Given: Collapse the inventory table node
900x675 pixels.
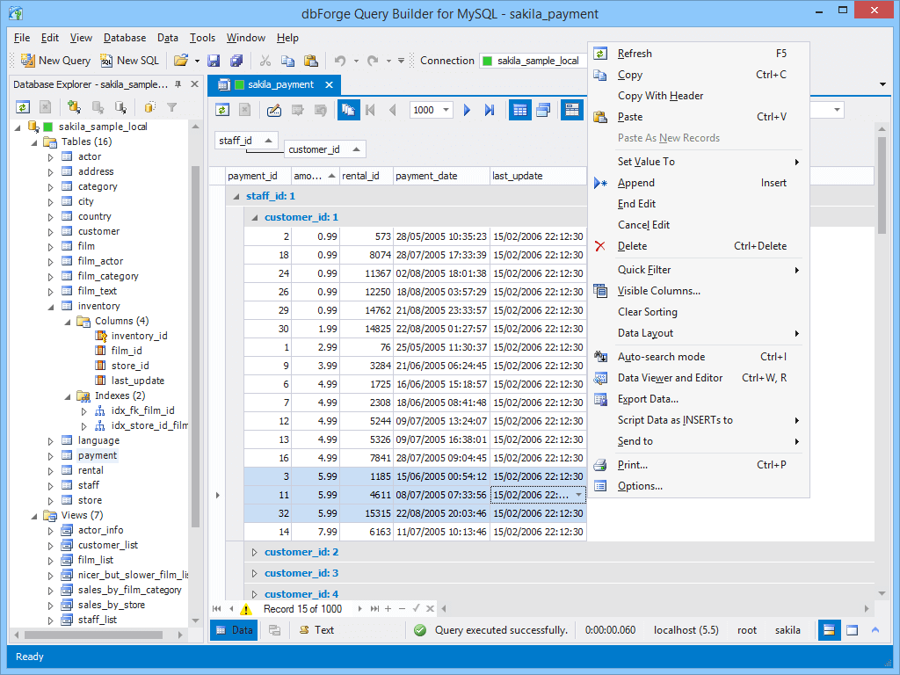Looking at the screenshot, I should tap(50, 307).
